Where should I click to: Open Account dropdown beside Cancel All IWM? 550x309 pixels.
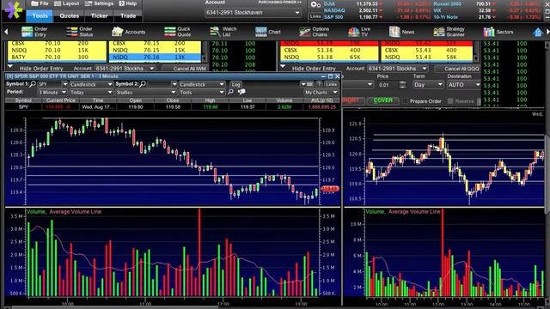(125, 69)
